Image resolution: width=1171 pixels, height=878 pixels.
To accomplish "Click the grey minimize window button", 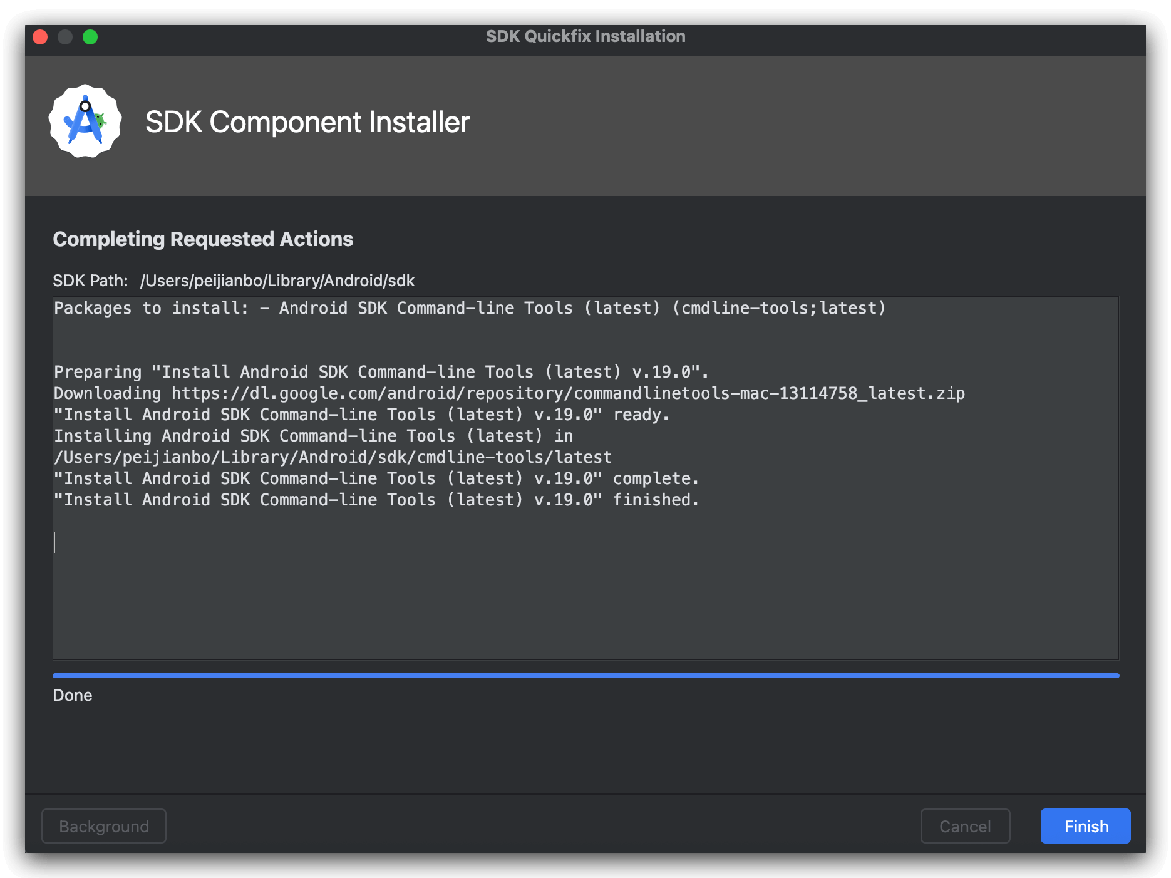I will click(65, 37).
